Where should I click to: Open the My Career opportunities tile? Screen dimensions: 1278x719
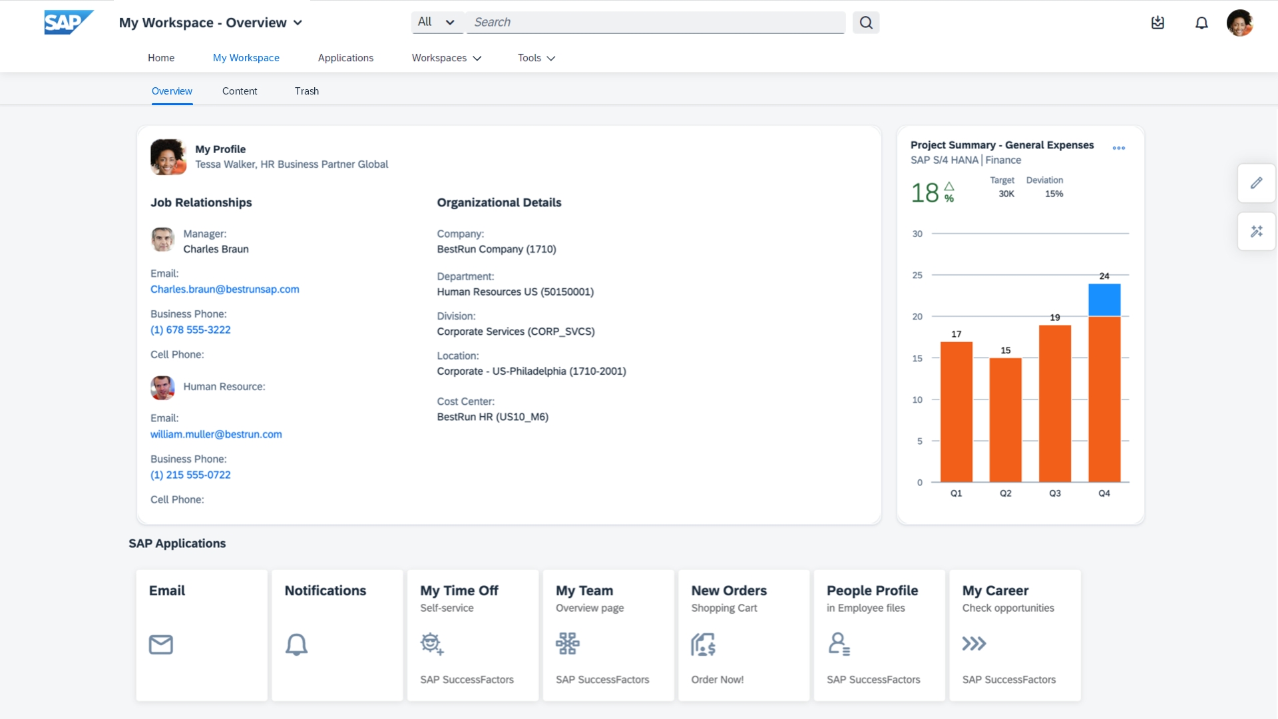click(x=1014, y=634)
